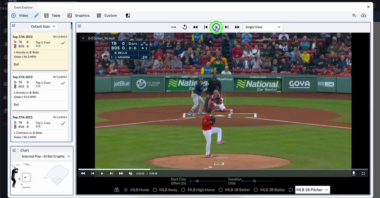Download the video clip
The image size is (380, 198).
[354, 173]
